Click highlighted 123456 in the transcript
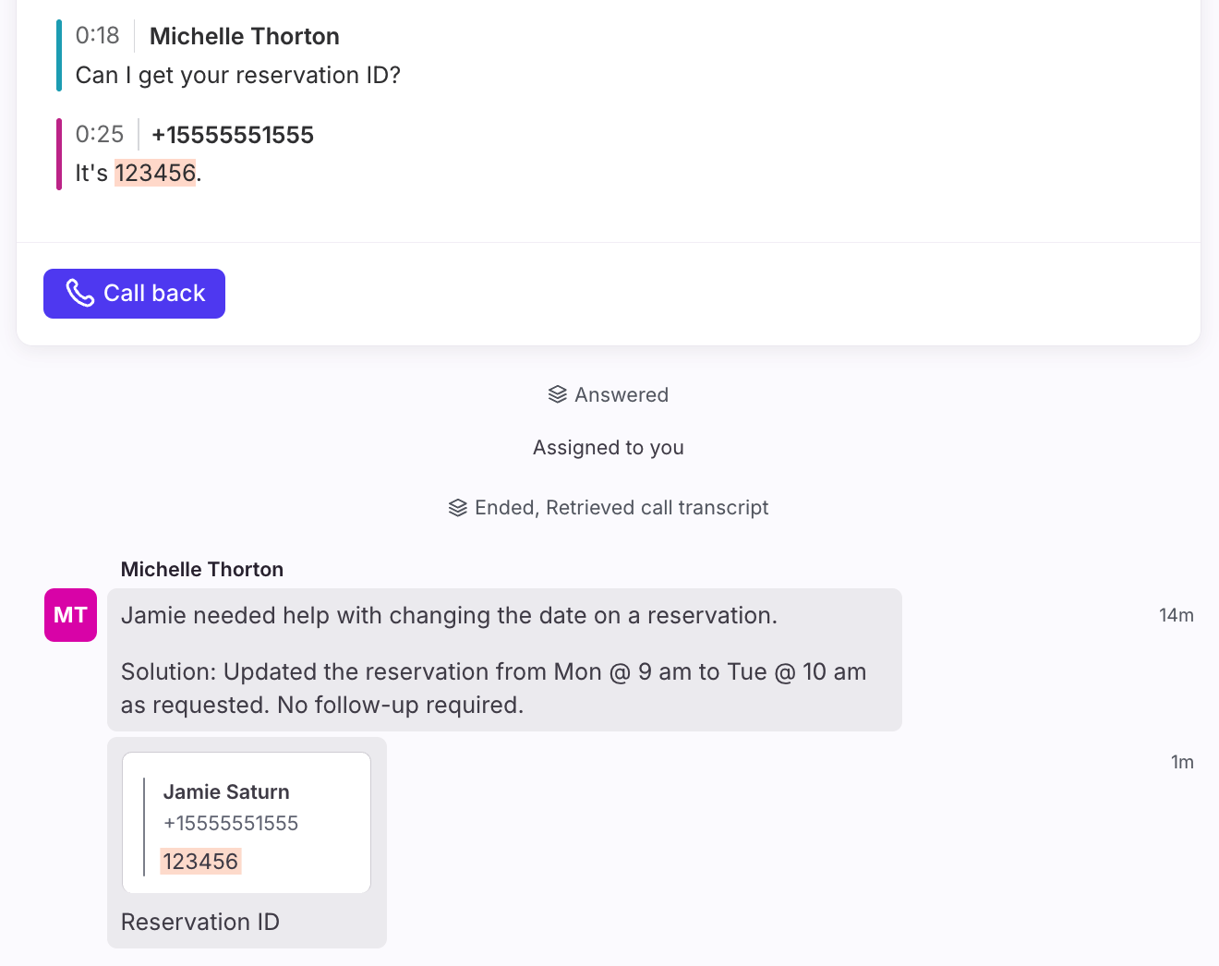Image resolution: width=1219 pixels, height=966 pixels. (x=155, y=173)
